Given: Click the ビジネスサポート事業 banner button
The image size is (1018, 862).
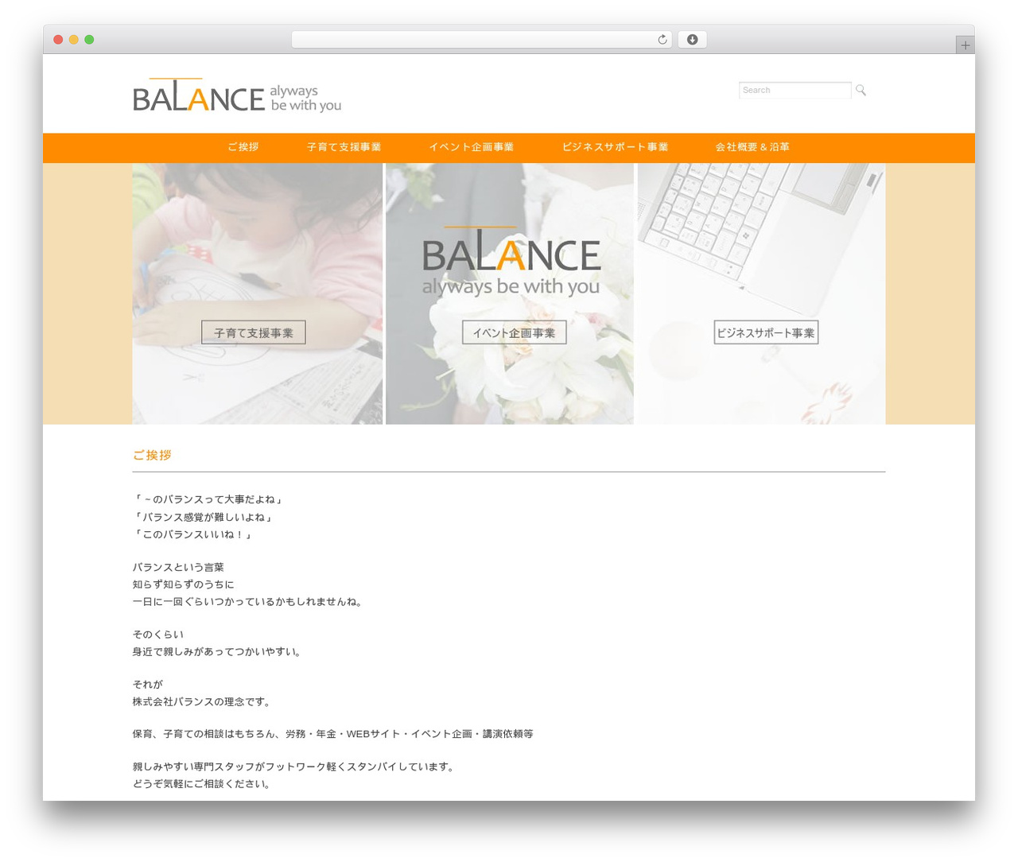Looking at the screenshot, I should (766, 332).
